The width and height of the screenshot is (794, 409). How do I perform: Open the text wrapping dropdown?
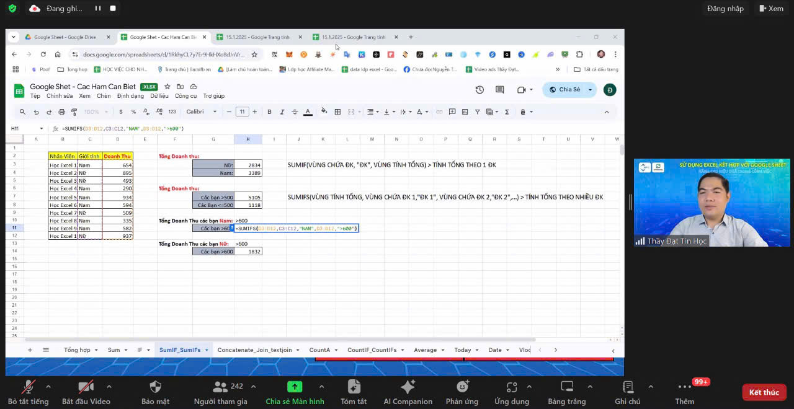pos(405,112)
